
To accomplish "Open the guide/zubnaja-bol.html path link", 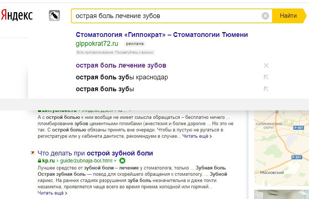I will pos(86,161).
